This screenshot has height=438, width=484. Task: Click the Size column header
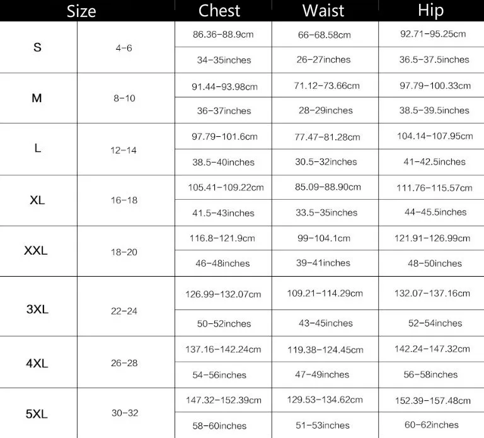tap(81, 11)
